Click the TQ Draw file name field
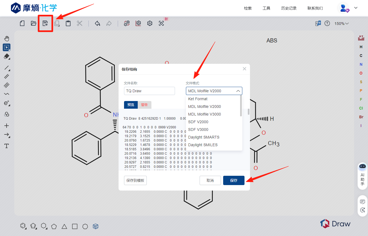The width and height of the screenshot is (368, 236). pos(149,91)
